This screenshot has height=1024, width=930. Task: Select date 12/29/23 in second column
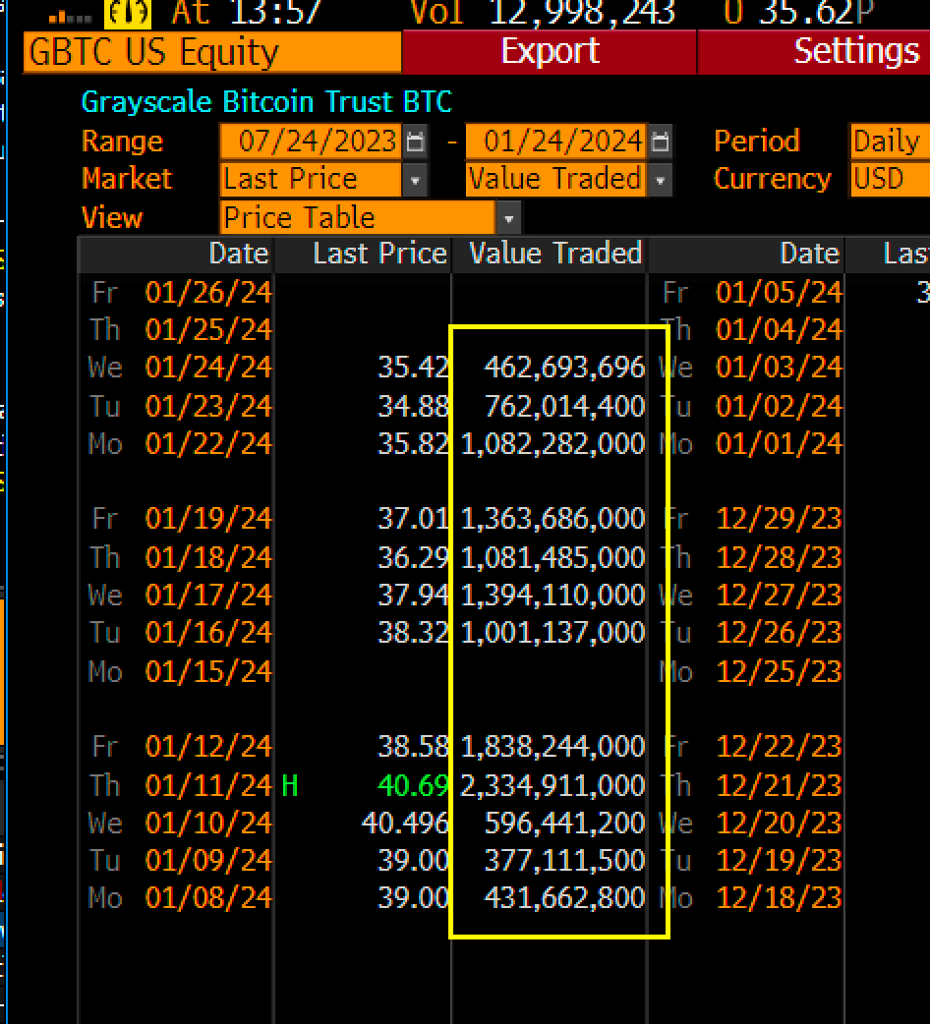coord(780,519)
